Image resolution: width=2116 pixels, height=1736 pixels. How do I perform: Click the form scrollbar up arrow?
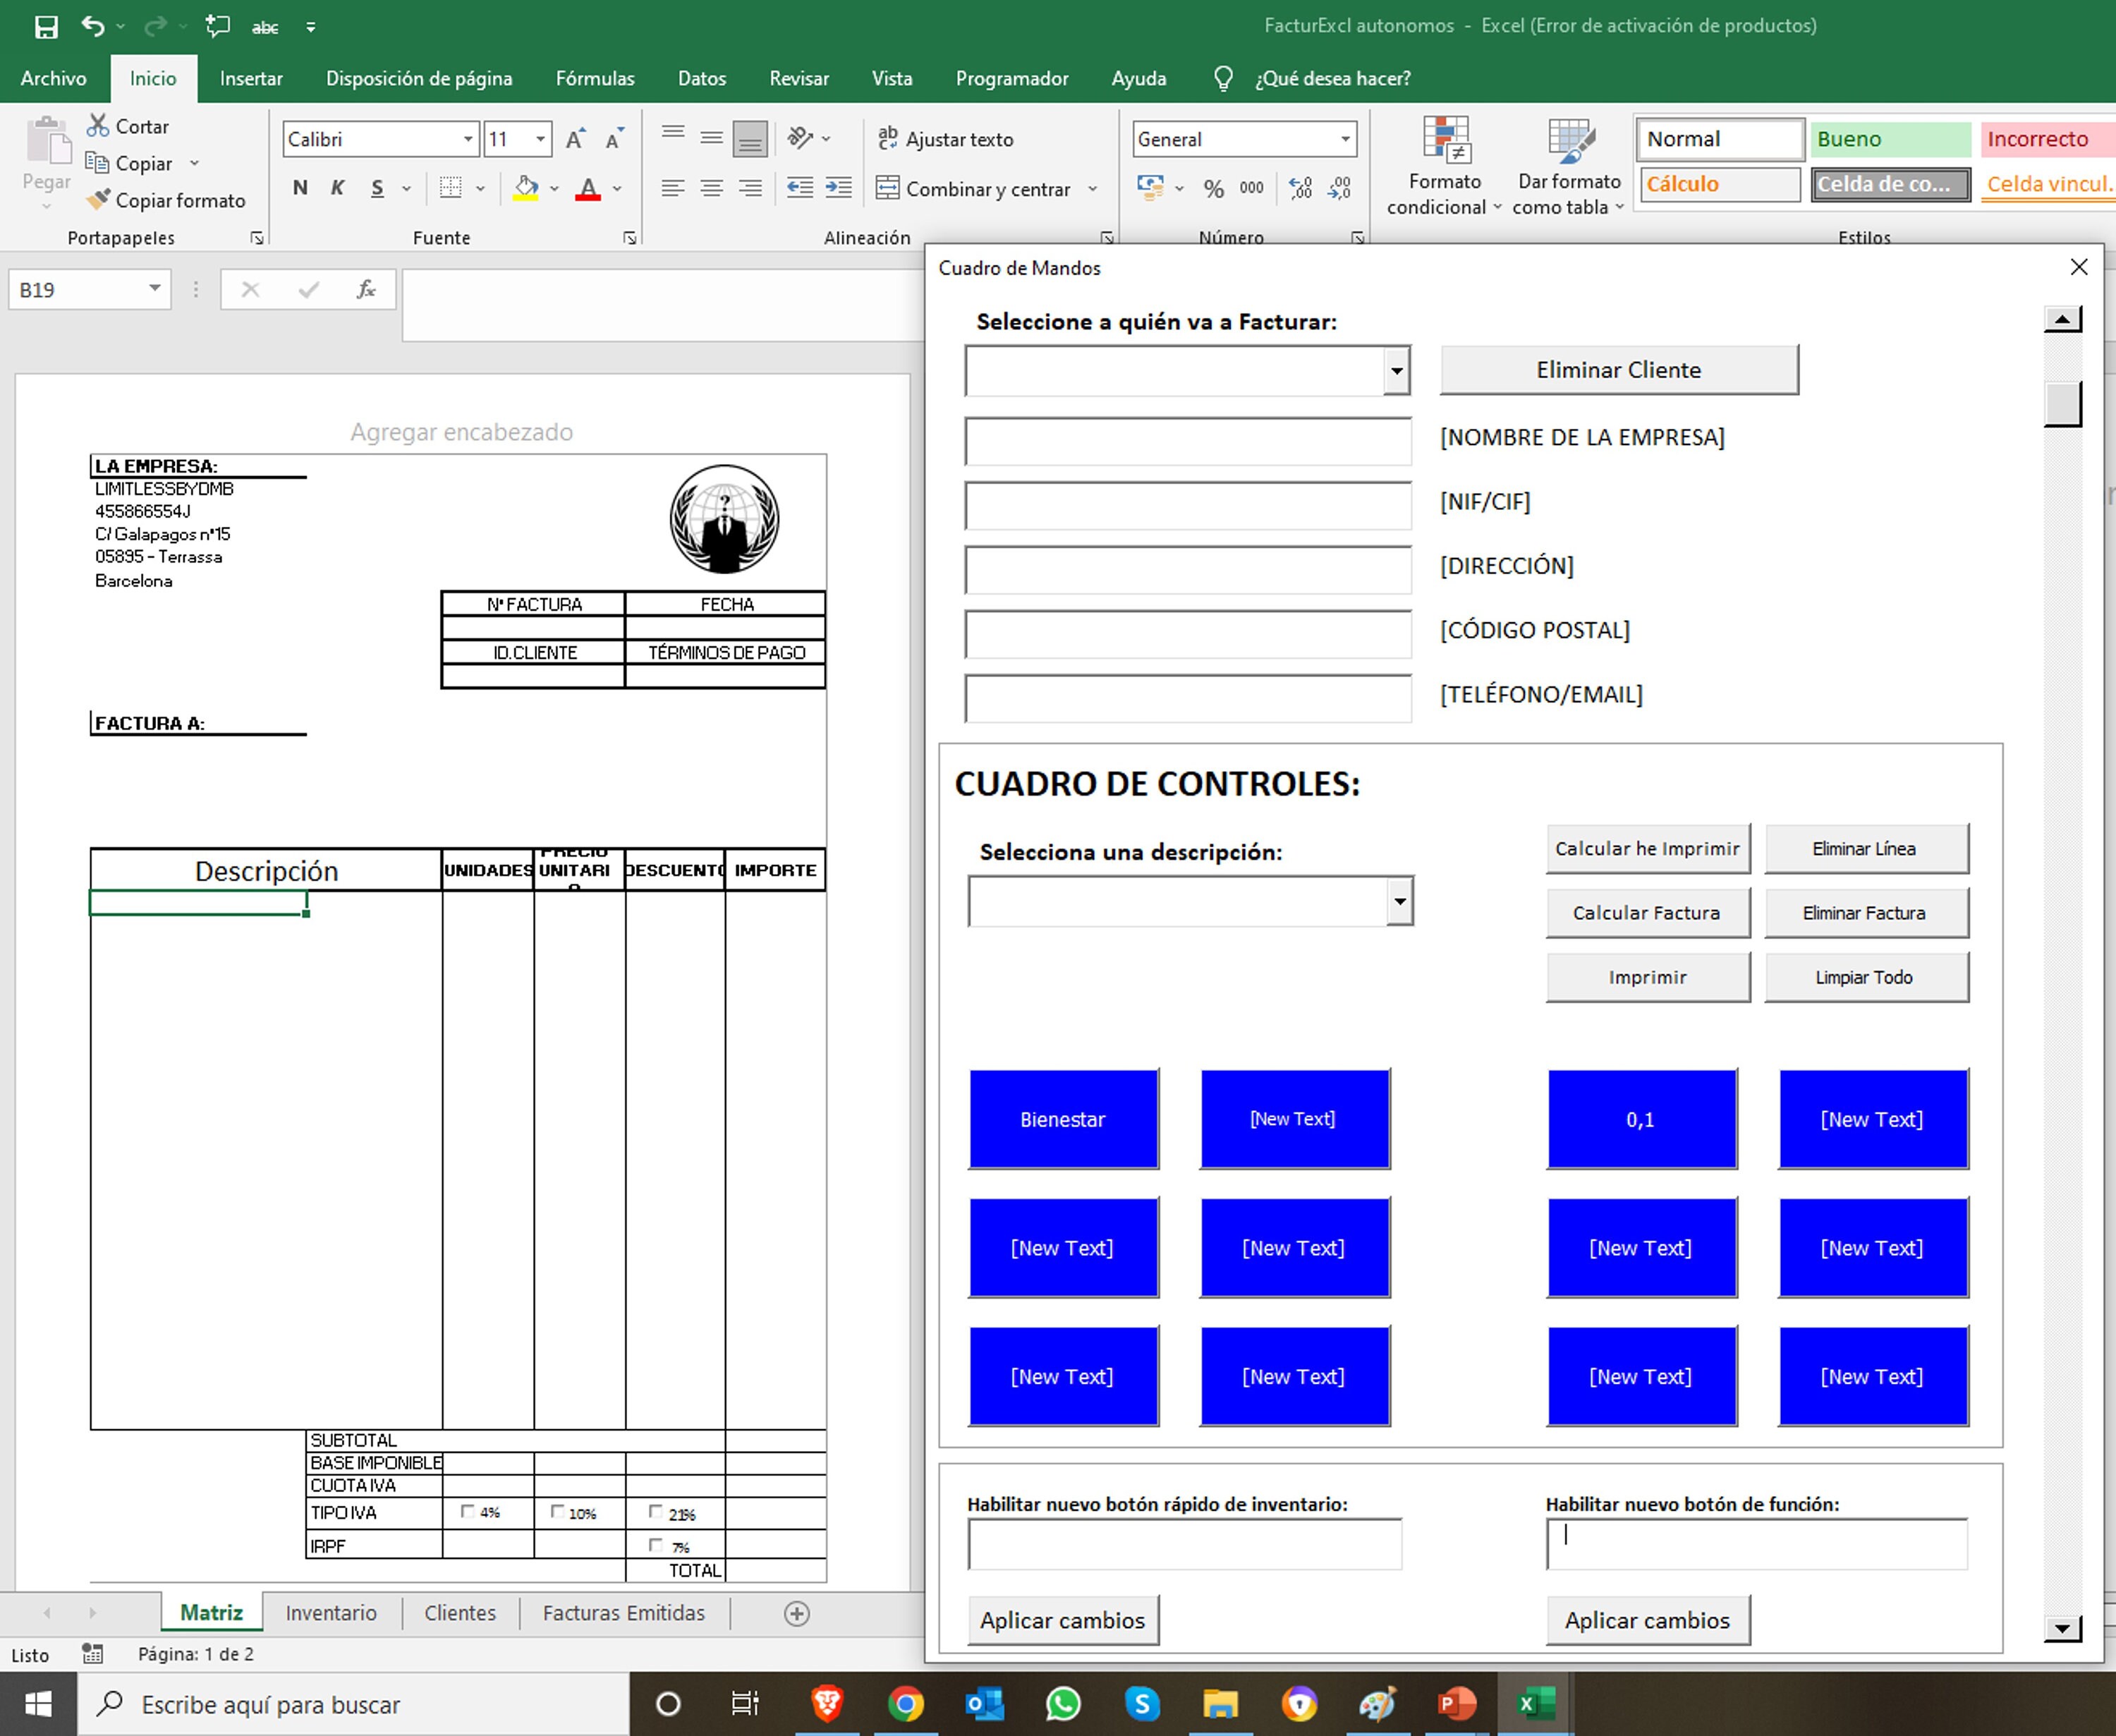[x=2062, y=318]
